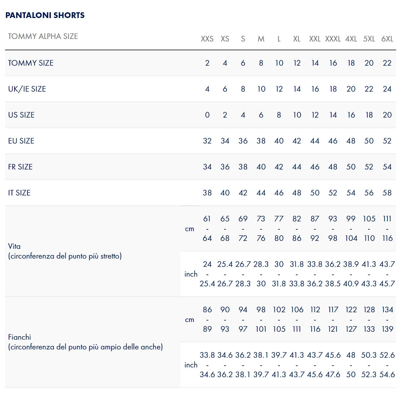This screenshot has height=397, width=403.
Task: Click the IT SIZE row label
Action: pyautogui.click(x=19, y=193)
